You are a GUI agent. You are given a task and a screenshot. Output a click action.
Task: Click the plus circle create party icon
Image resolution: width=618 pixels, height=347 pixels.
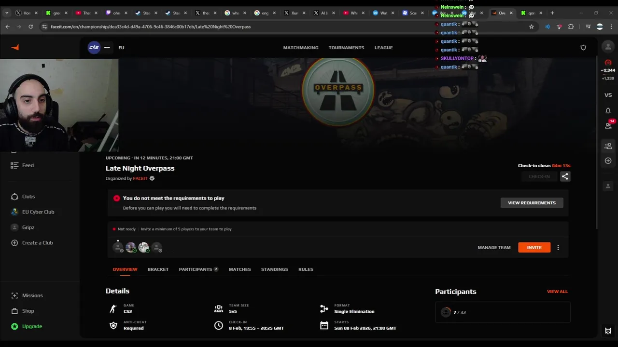(x=608, y=160)
